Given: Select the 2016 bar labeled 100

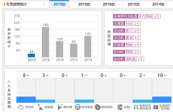Looking at the screenshot, I should [x=60, y=49].
